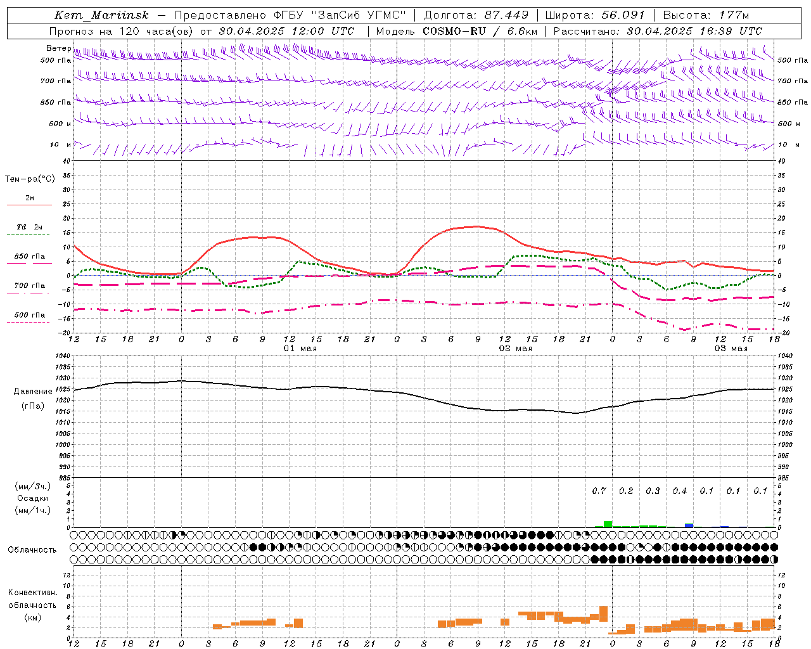Click the 'Осадки' precipitation label
The width and height of the screenshot is (811, 649).
click(x=32, y=498)
